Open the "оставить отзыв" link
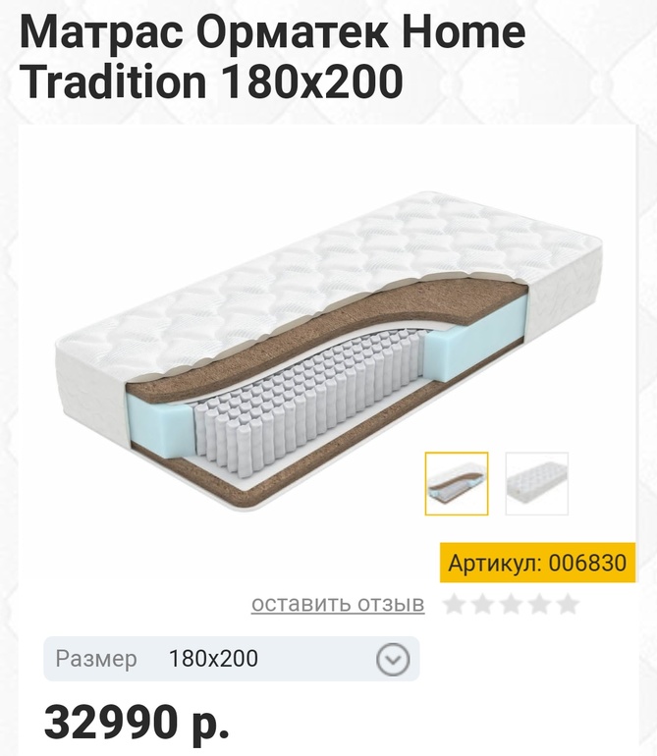Viewport: 657px width, 756px height. 338,604
